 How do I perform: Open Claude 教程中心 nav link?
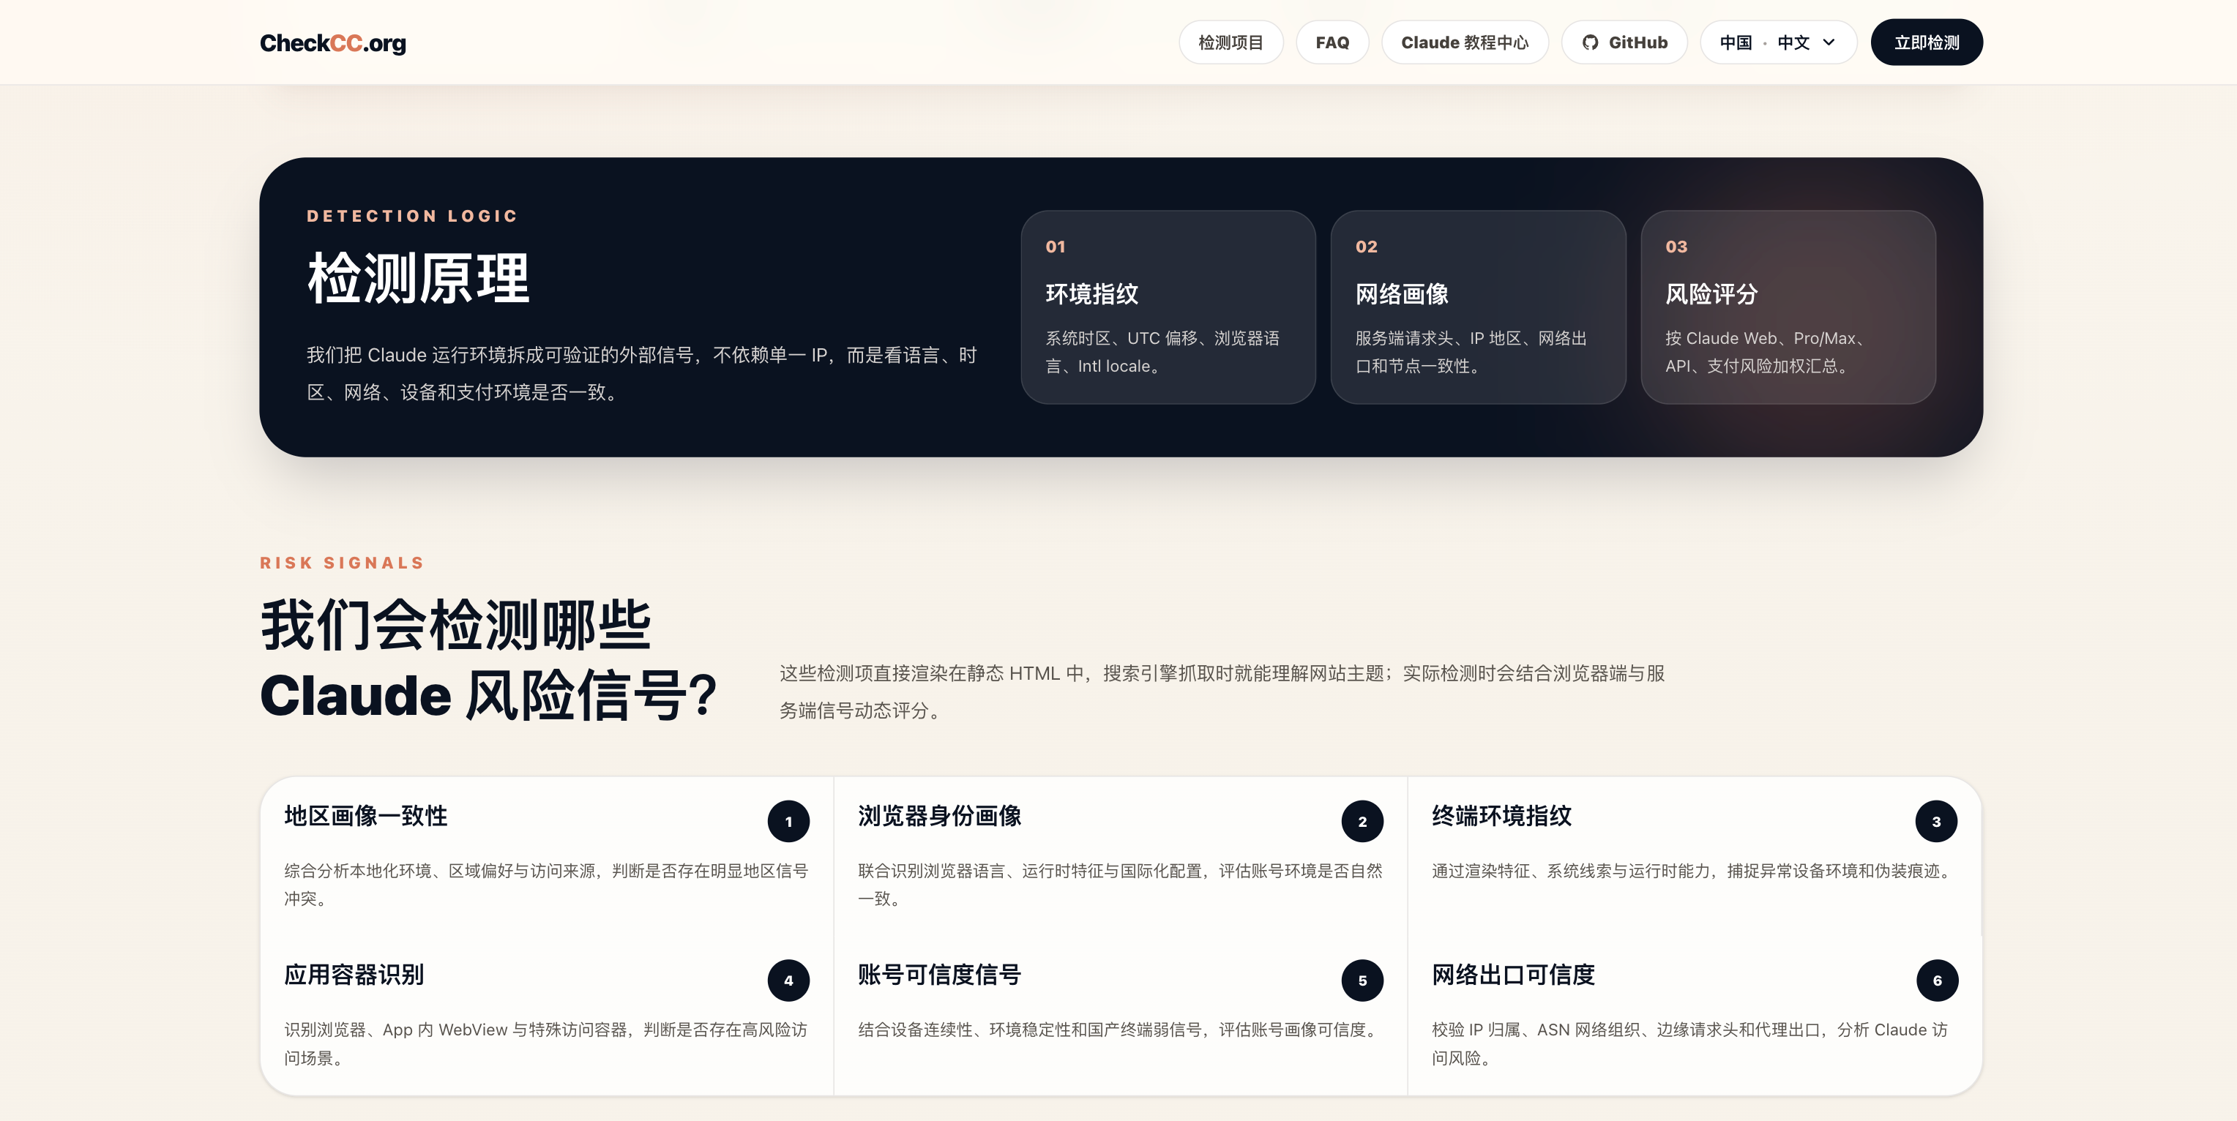(x=1464, y=42)
